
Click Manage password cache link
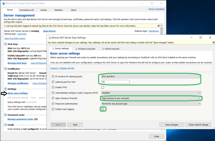point(20,119)
